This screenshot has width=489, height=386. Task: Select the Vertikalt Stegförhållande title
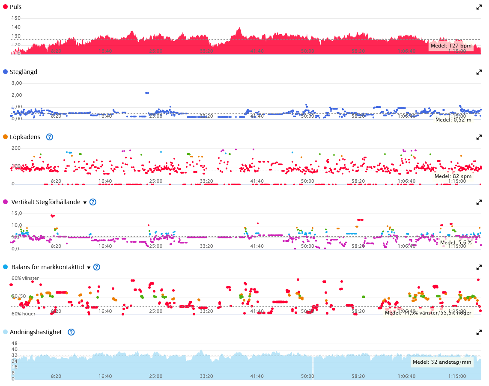(46, 202)
